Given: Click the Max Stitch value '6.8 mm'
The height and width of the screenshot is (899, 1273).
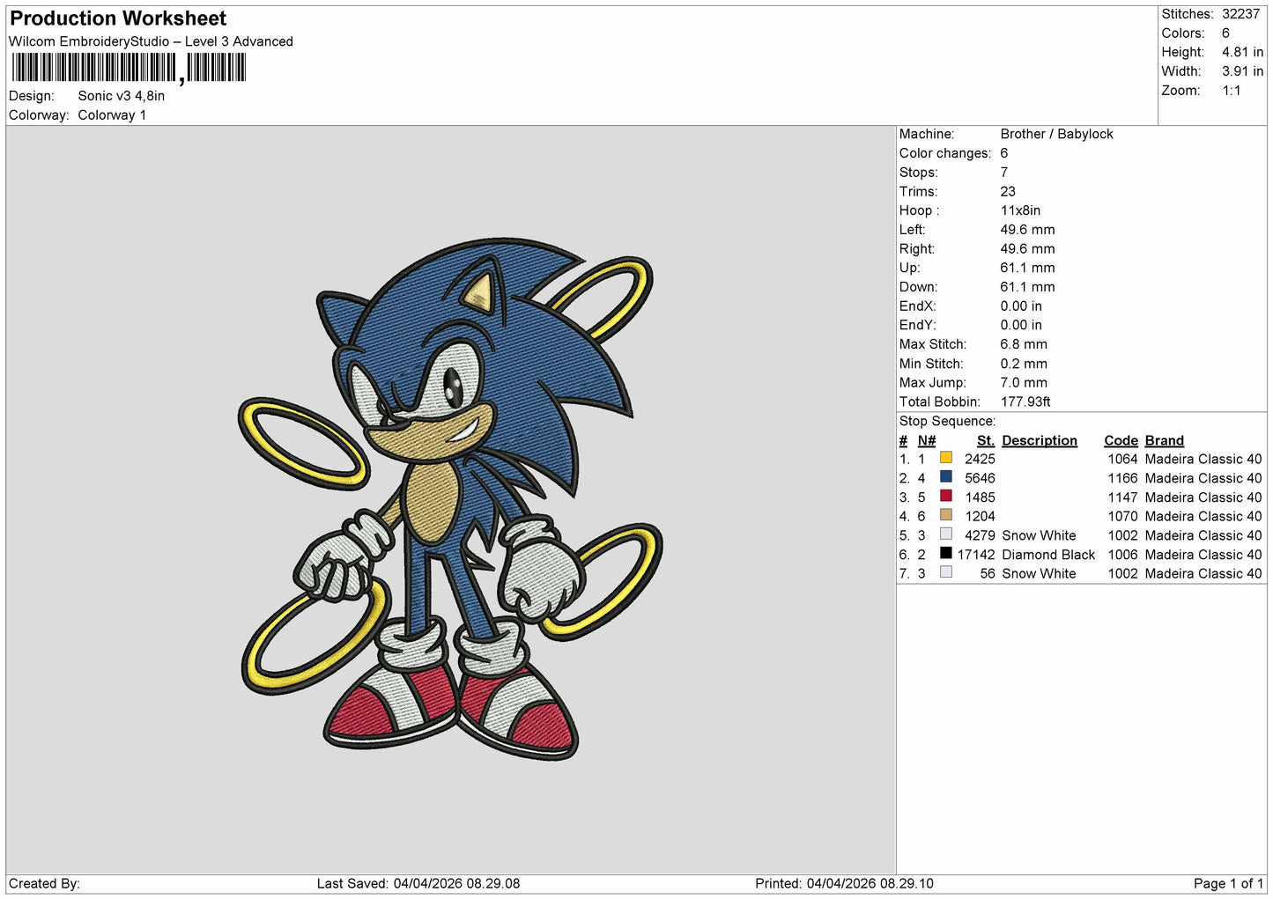Looking at the screenshot, I should (1024, 344).
